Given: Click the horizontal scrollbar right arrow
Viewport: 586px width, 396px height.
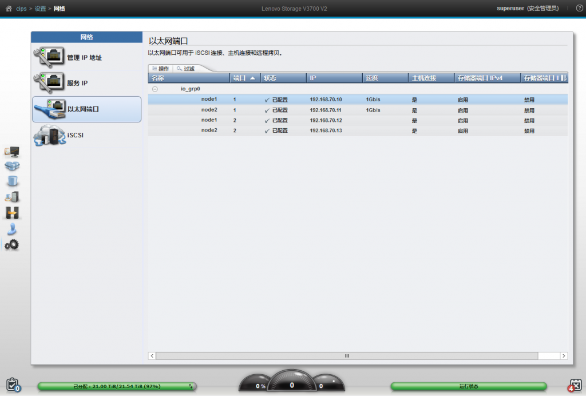Looking at the screenshot, I should point(564,356).
